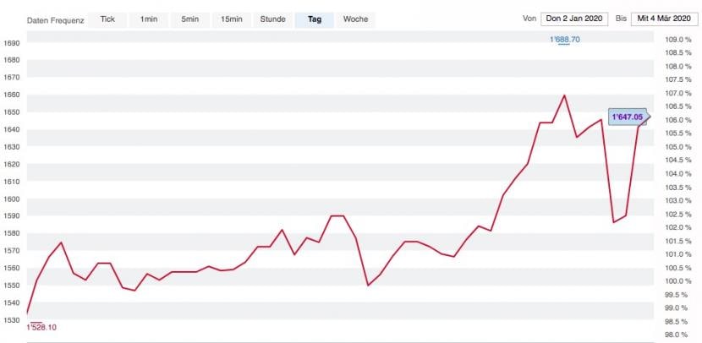
Task: Select the active Tag frequency
Action: point(315,19)
